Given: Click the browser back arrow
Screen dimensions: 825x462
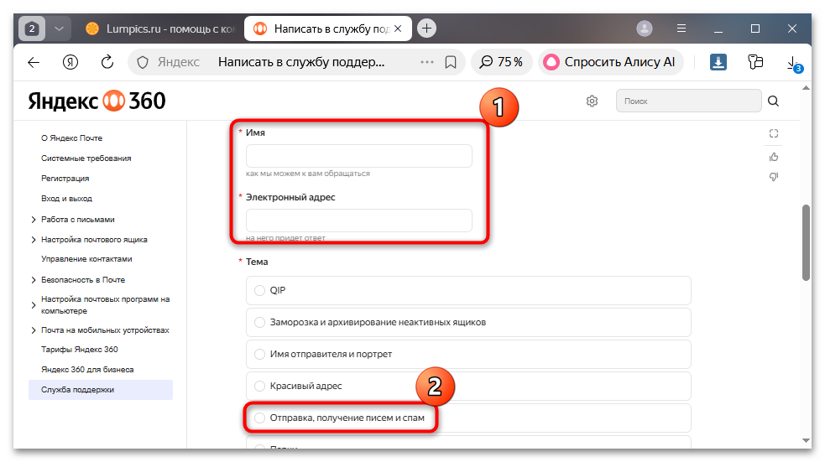Looking at the screenshot, I should 34,62.
